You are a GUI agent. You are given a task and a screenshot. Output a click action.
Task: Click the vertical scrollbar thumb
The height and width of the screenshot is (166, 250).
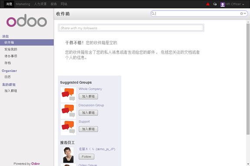point(248,79)
